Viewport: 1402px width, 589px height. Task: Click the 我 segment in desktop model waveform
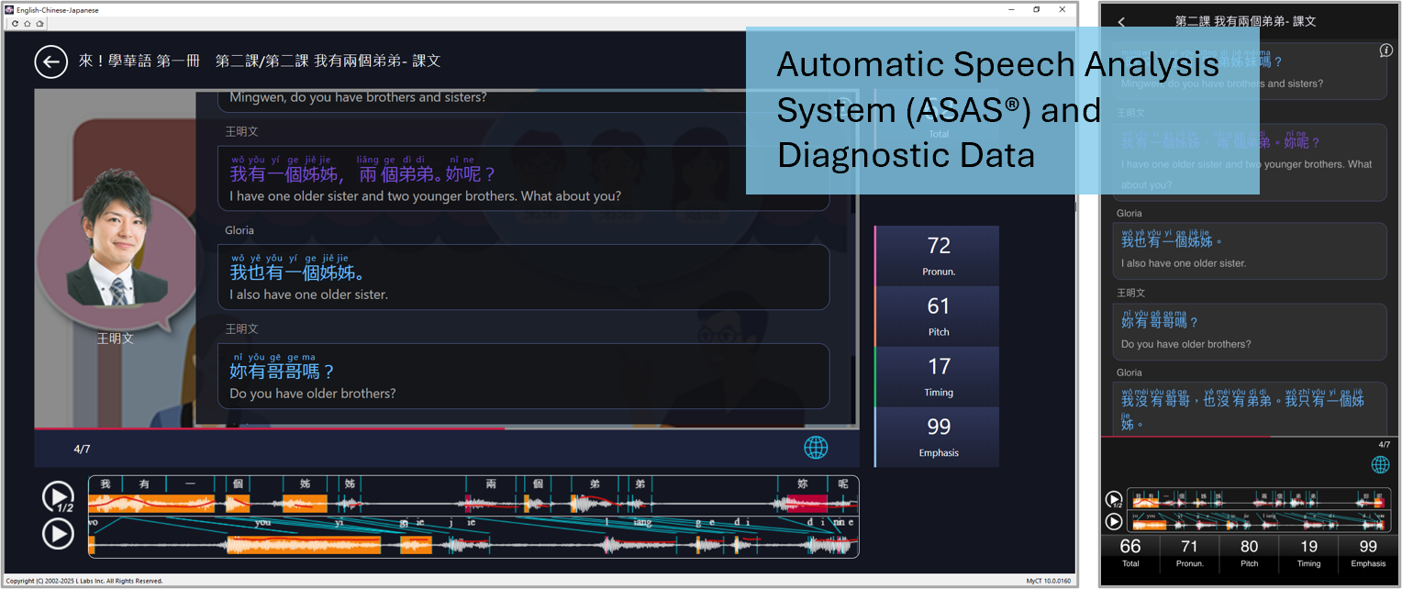tap(106, 483)
